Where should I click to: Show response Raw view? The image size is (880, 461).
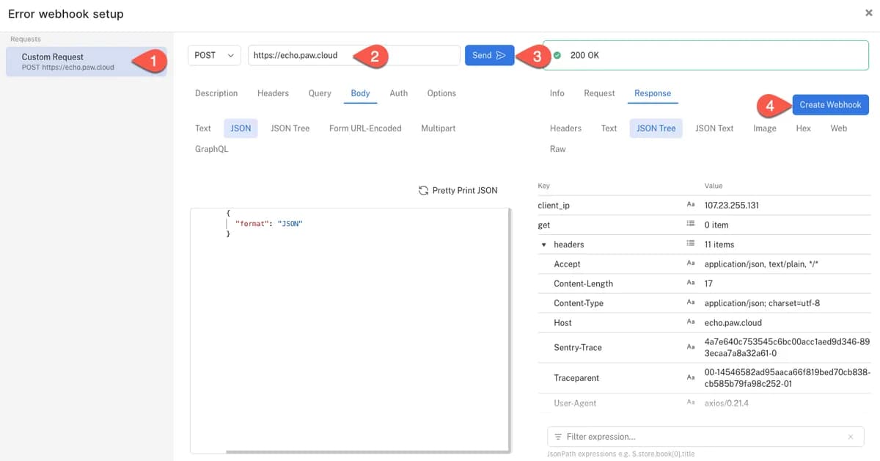tap(558, 149)
